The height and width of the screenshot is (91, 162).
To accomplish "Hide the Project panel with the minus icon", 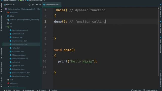I will pos(40,5).
